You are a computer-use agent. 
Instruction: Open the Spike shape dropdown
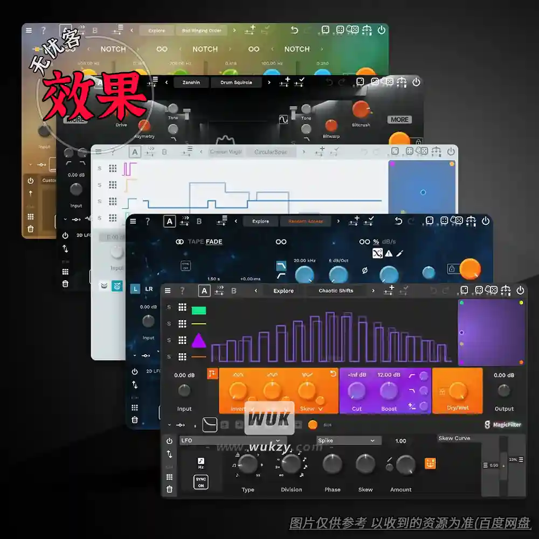(348, 440)
